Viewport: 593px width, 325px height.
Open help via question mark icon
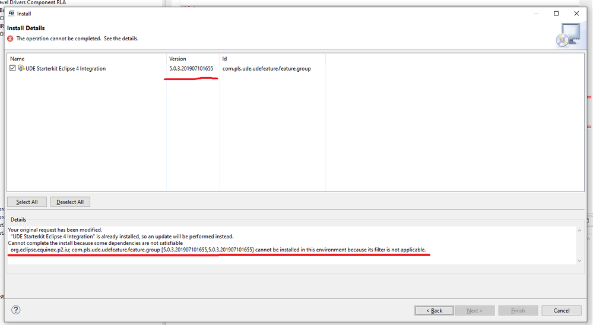click(x=16, y=310)
